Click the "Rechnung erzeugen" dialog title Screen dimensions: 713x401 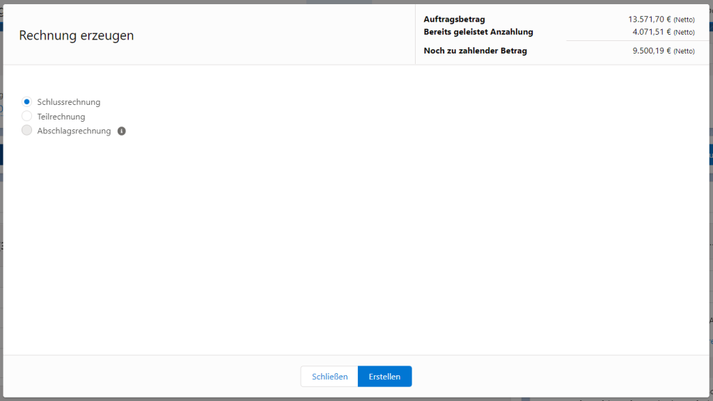[77, 35]
